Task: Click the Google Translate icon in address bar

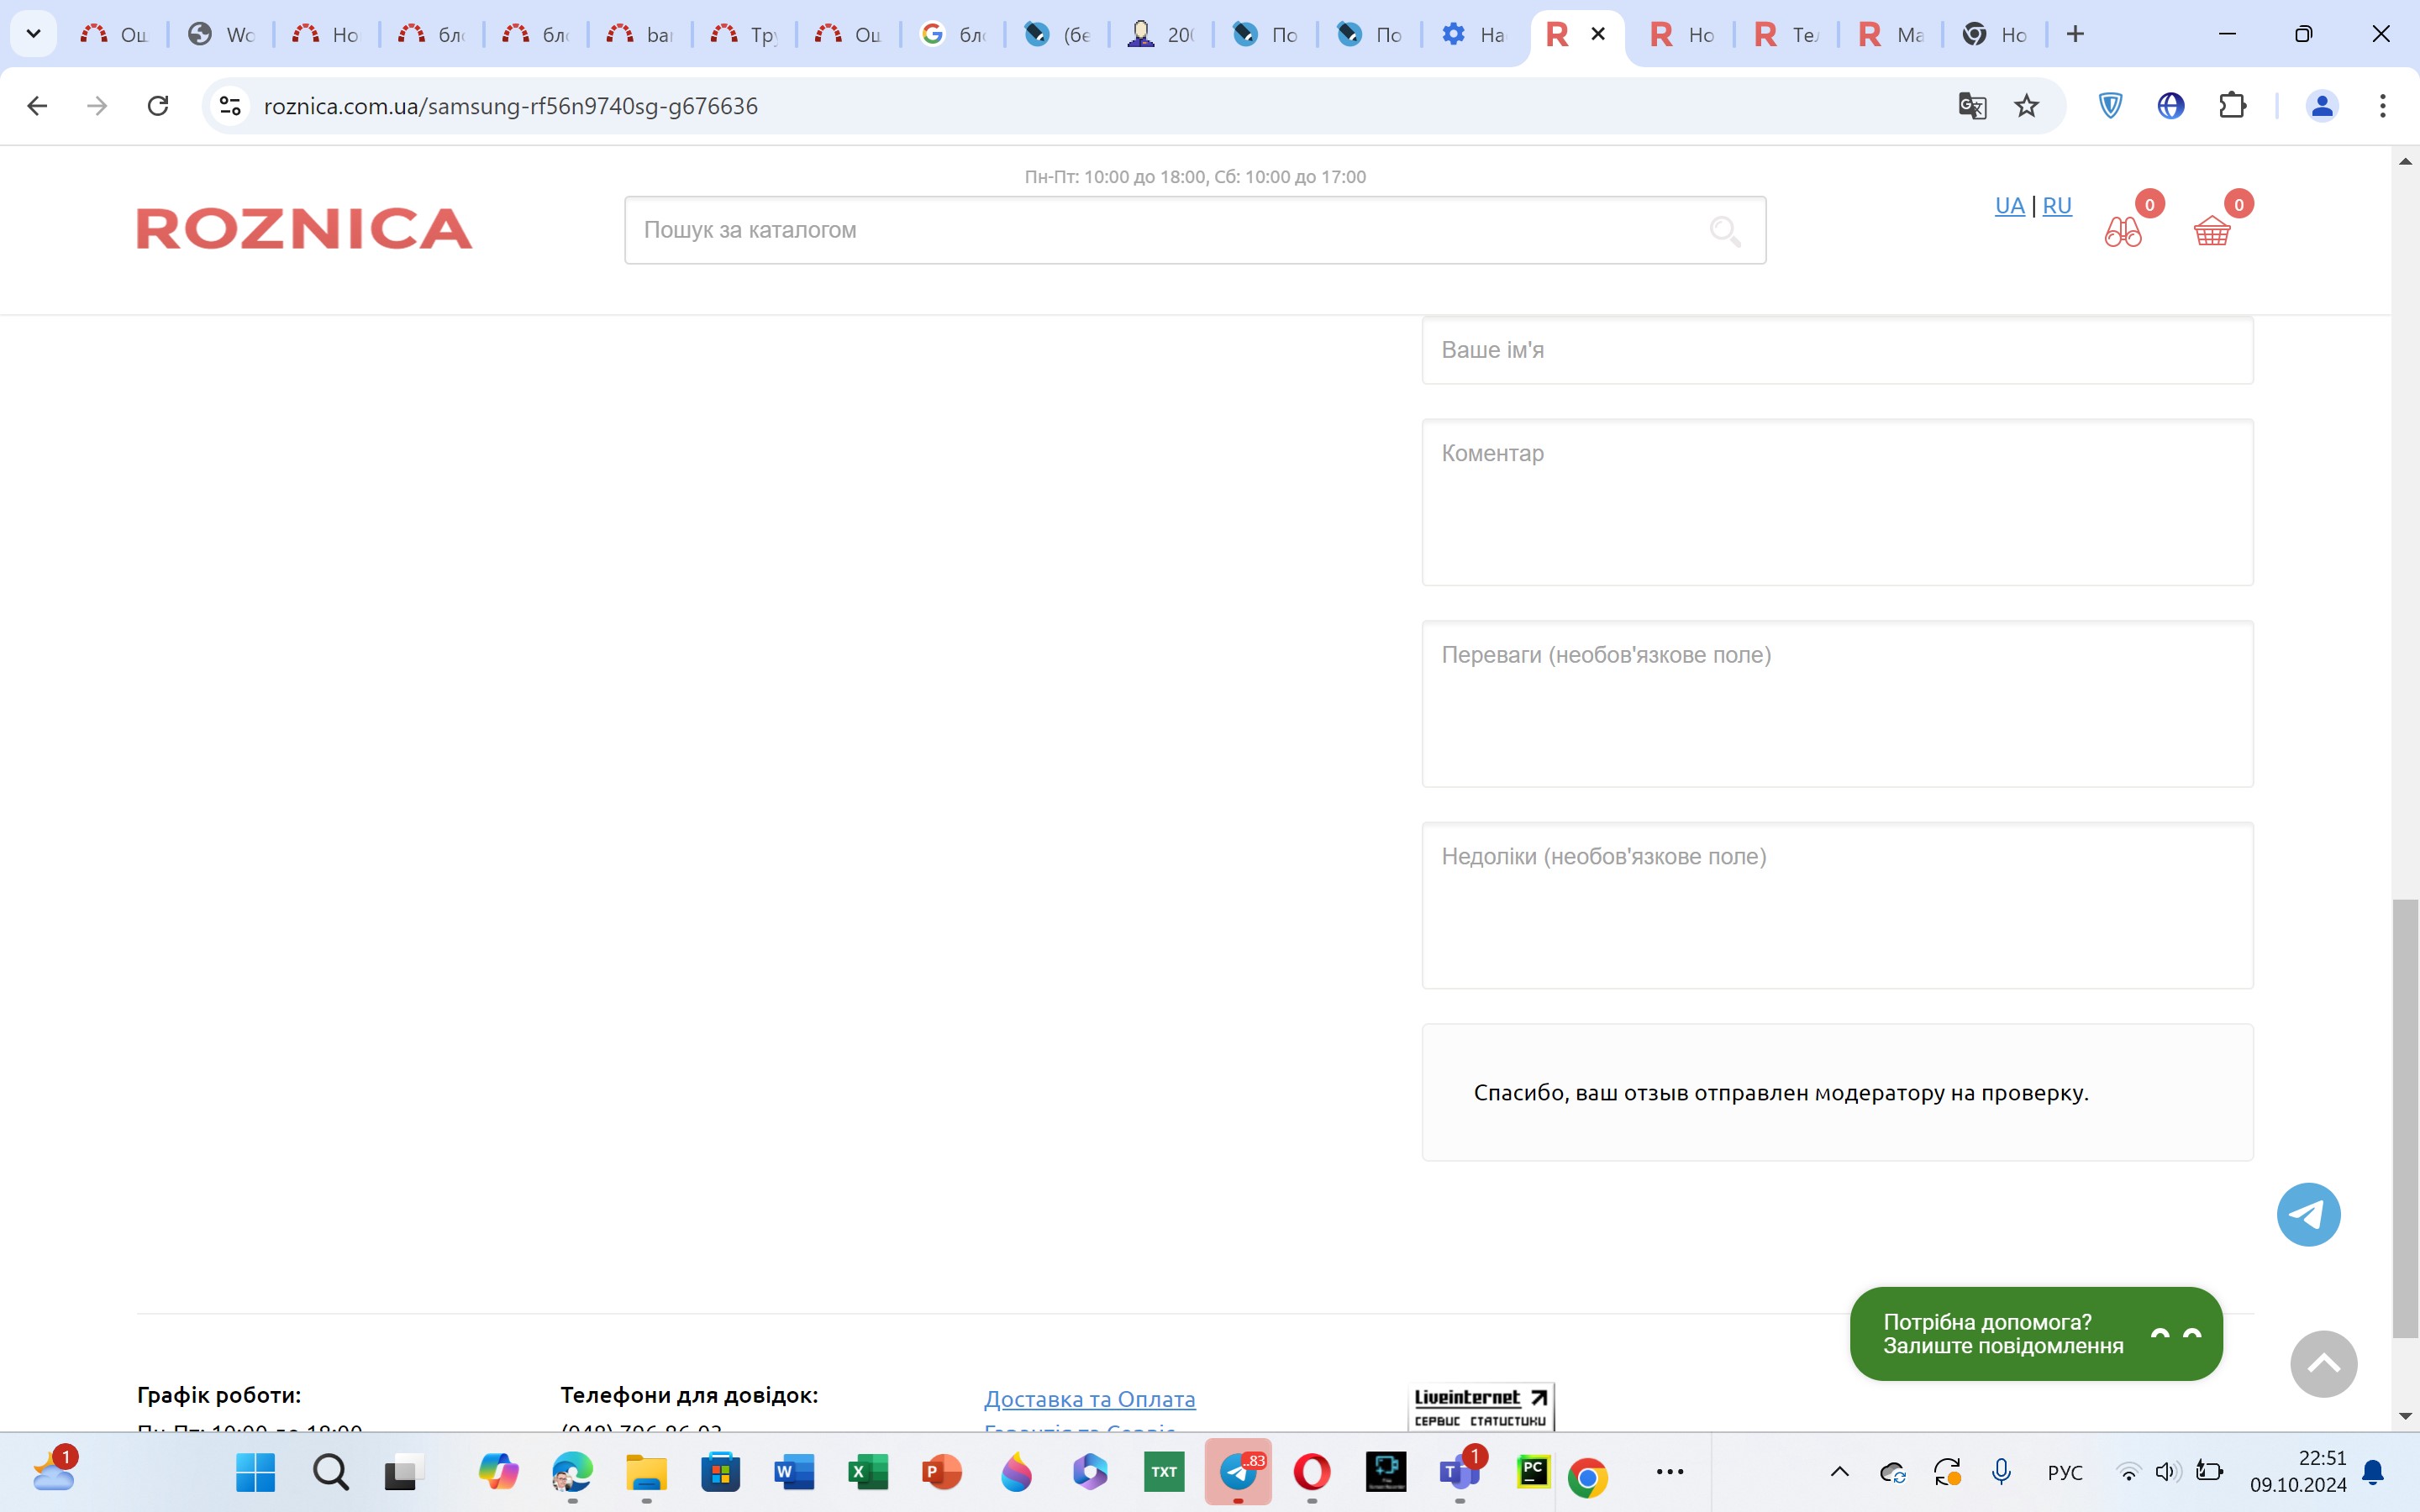Action: [1971, 106]
